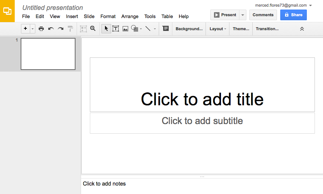Collapse the toolbar with double chevron
The width and height of the screenshot is (323, 194).
coord(302,29)
